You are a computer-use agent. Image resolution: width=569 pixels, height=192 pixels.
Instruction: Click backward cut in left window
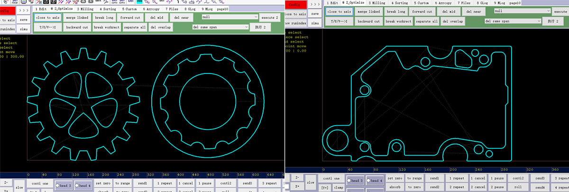(77, 27)
